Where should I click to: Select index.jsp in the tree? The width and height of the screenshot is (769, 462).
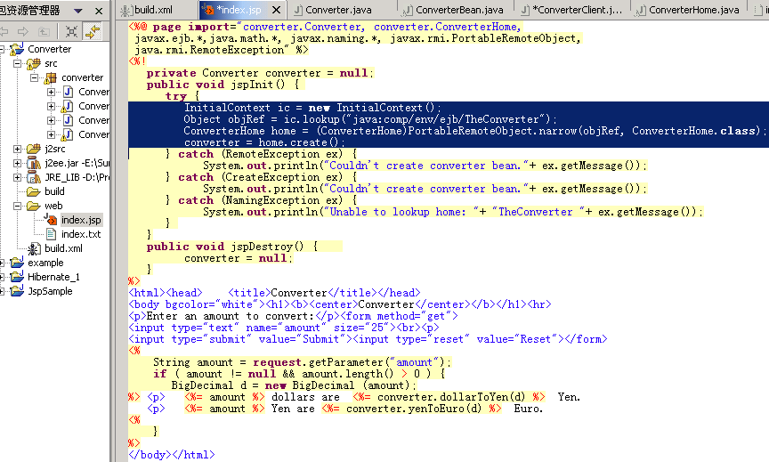pyautogui.click(x=81, y=220)
